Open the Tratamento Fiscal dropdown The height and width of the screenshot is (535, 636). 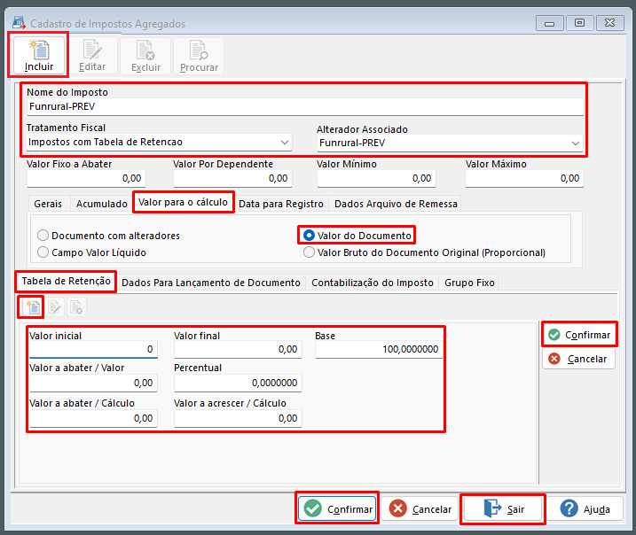coord(285,143)
